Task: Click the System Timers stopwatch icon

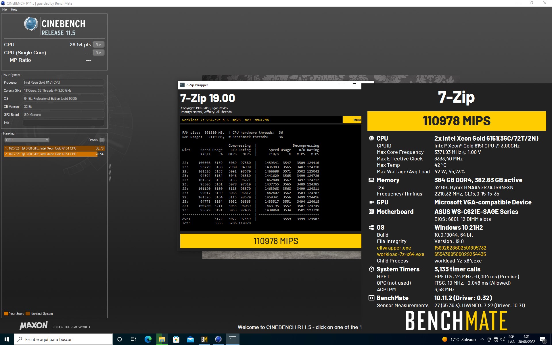Action: pyautogui.click(x=371, y=269)
